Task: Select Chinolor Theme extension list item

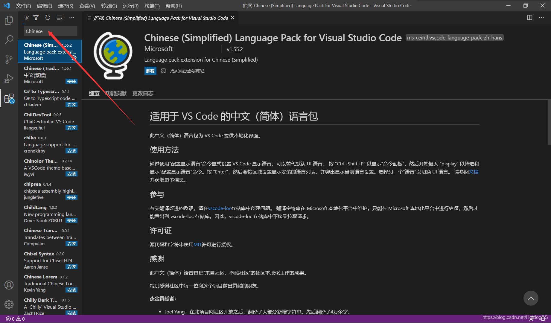Action: click(50, 167)
